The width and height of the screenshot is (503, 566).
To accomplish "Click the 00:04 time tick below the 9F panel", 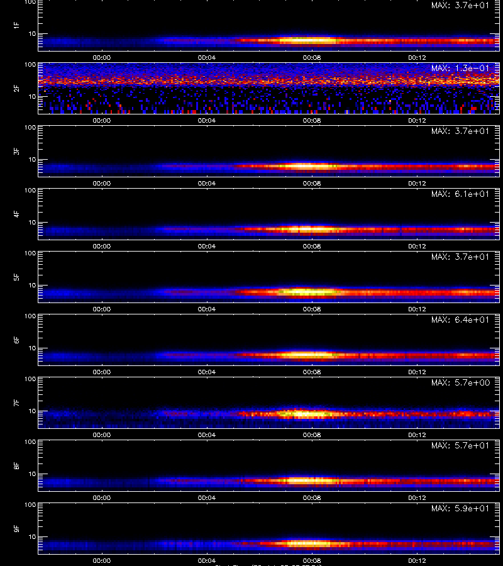I will (207, 561).
